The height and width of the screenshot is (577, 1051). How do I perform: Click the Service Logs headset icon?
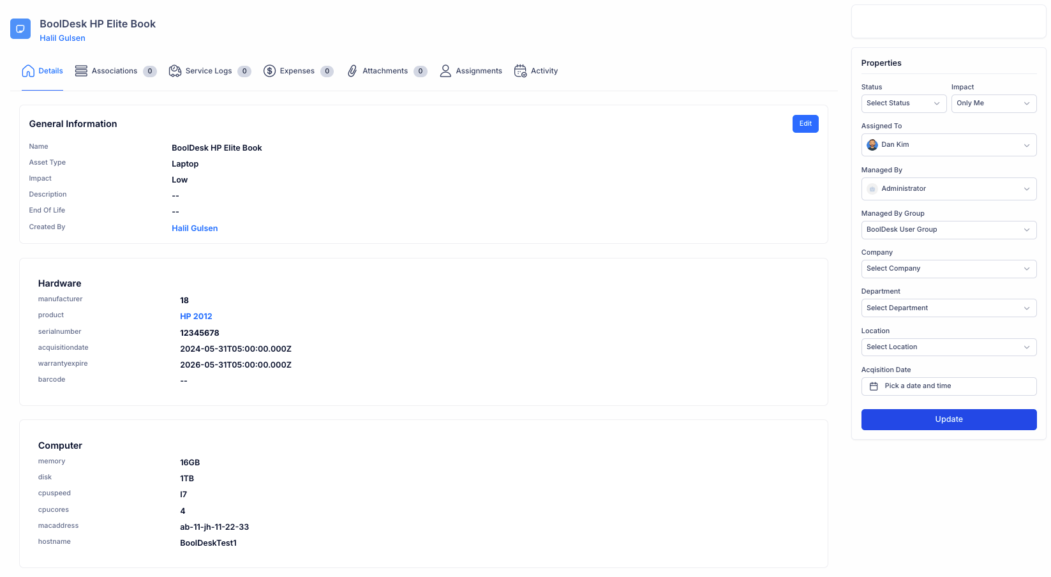(x=175, y=71)
